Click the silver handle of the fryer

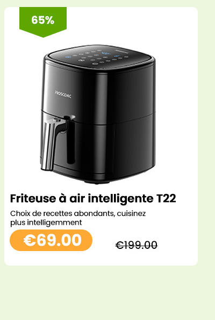[54, 143]
